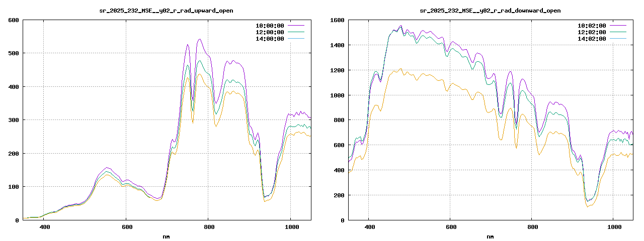Image resolution: width=644 pixels, height=241 pixels.
Task: Click y-axis tick 800 on downward chart
Action: pos(339,120)
